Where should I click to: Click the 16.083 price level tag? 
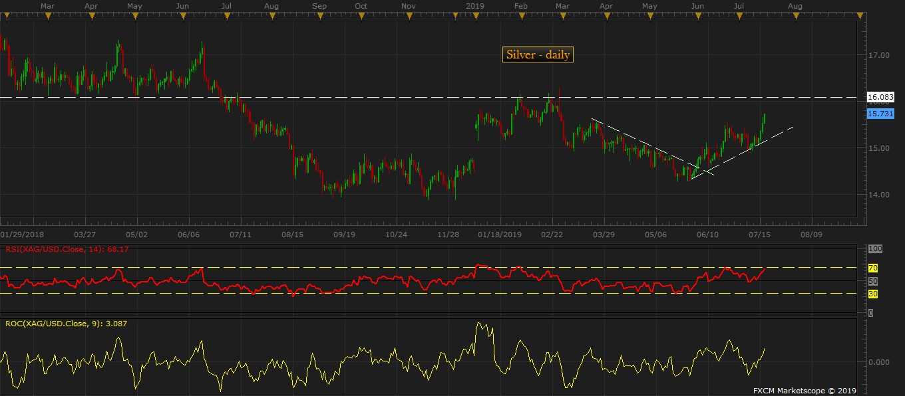(x=880, y=97)
